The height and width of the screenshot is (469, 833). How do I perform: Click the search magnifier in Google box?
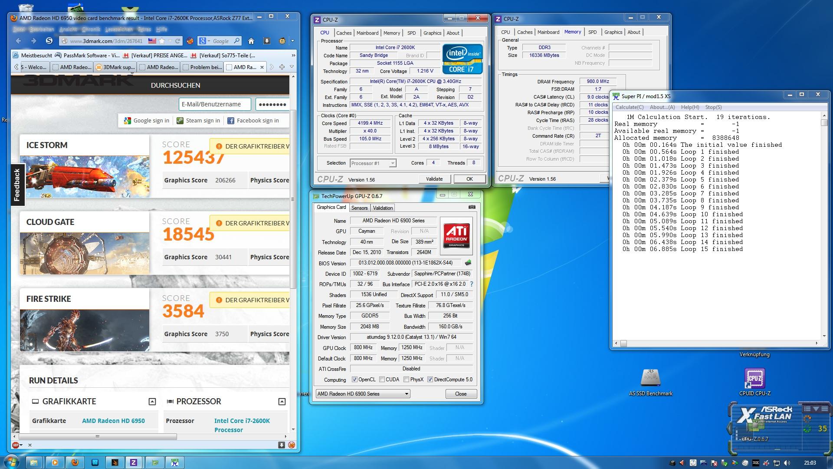point(236,41)
